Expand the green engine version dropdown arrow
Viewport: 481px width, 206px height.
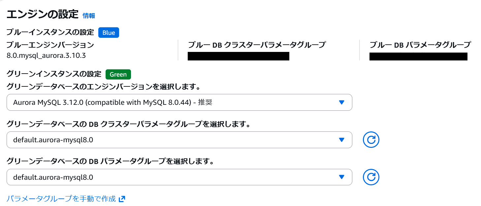coord(341,103)
